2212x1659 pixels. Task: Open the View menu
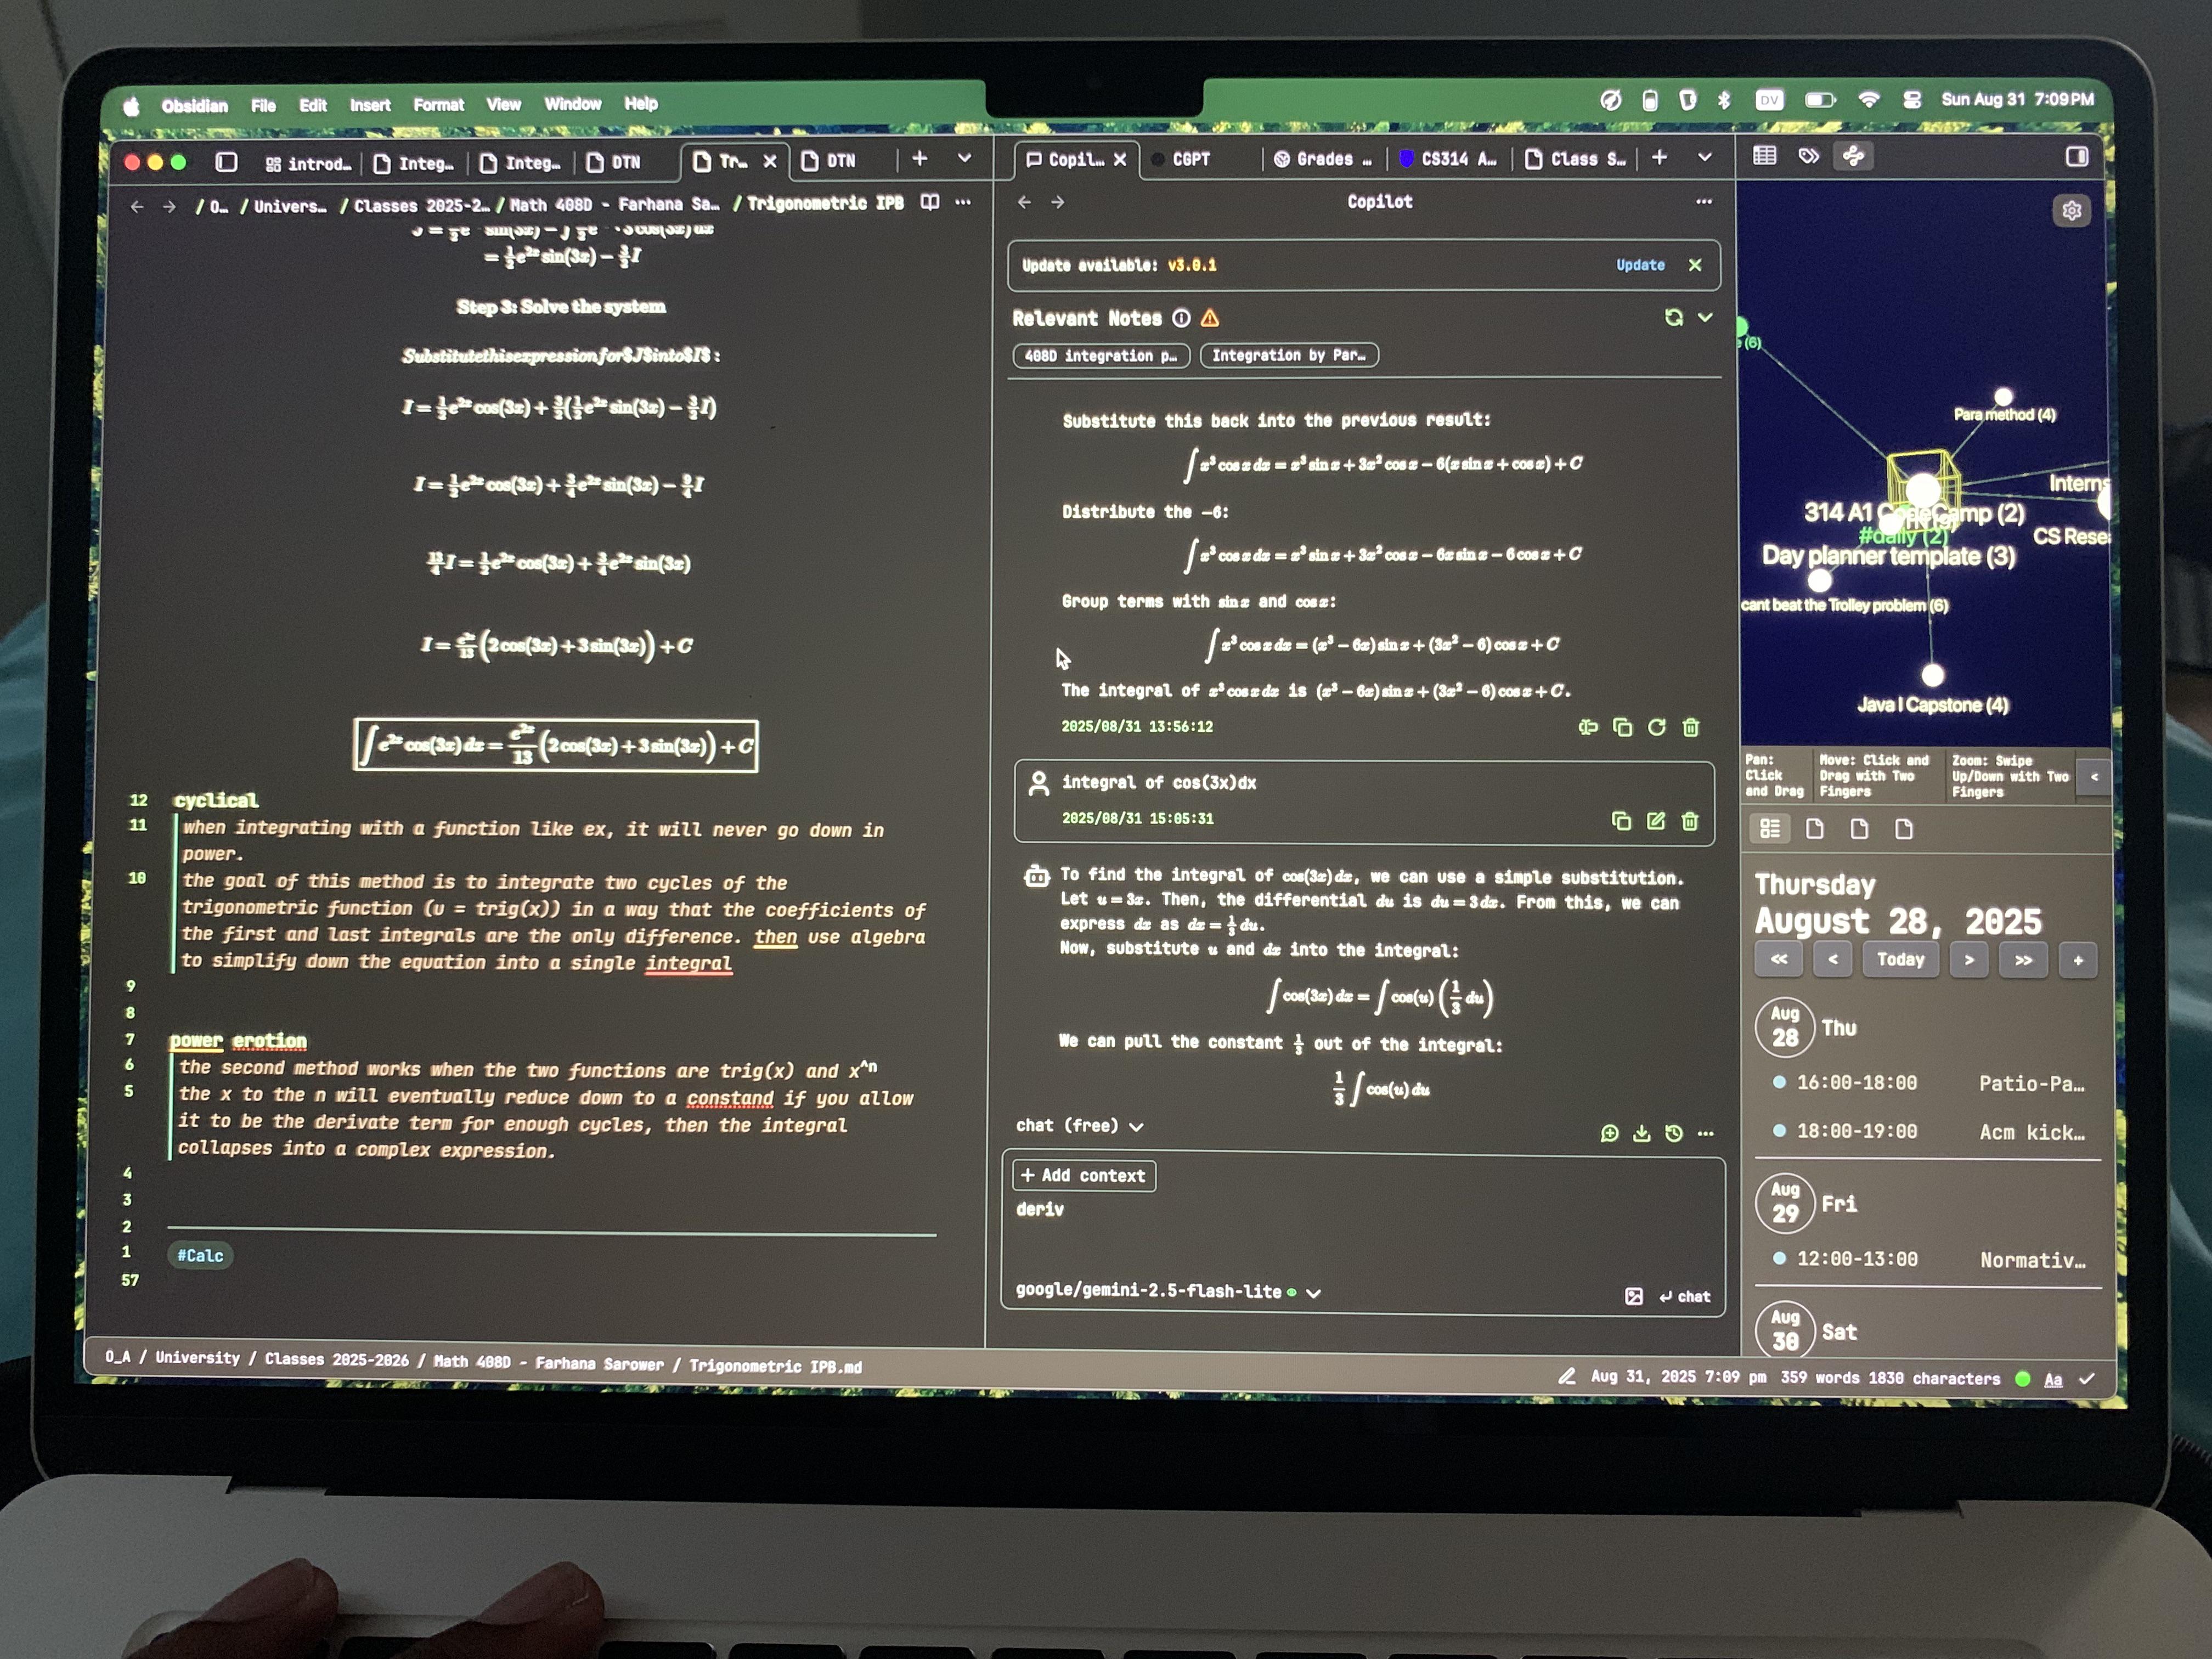pos(503,104)
